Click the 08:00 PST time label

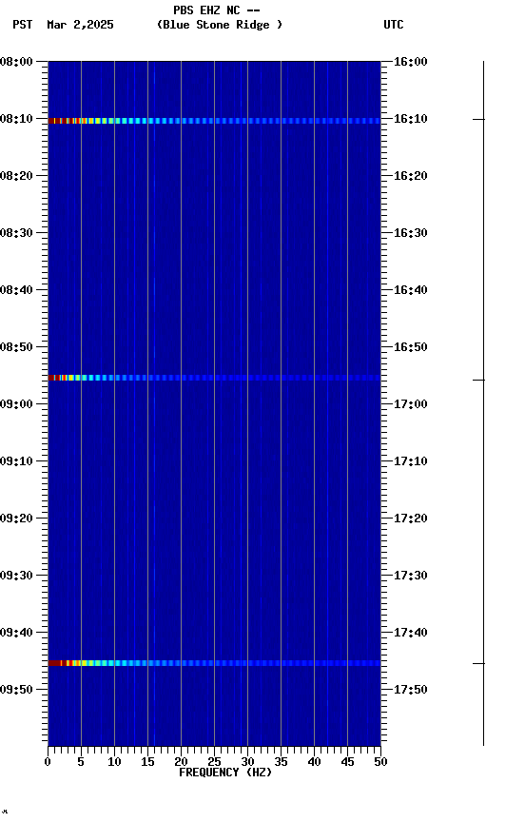[16, 62]
